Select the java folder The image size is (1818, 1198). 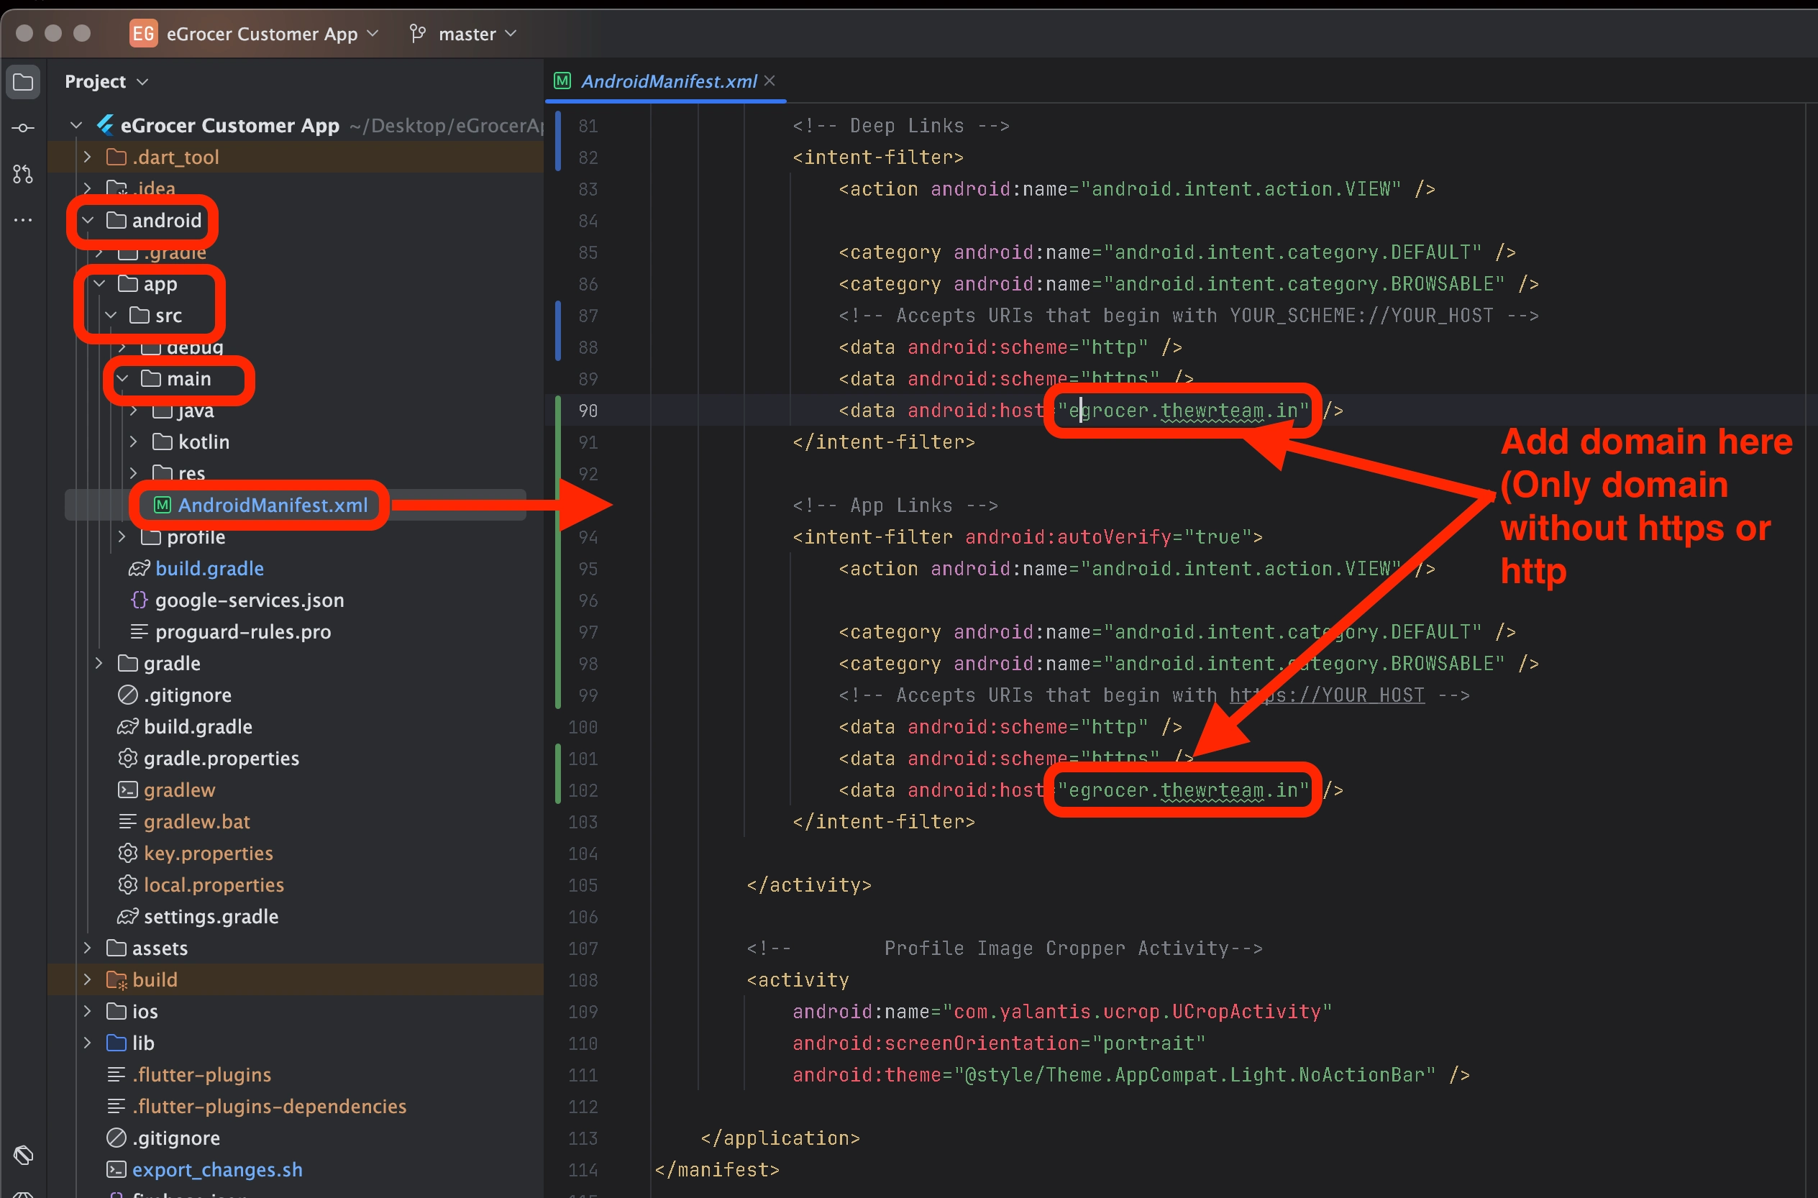click(x=196, y=411)
